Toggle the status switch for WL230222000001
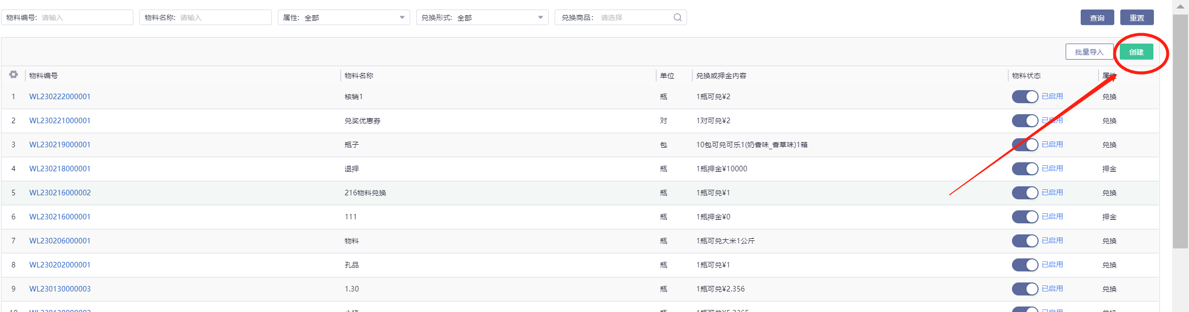 click(1025, 97)
